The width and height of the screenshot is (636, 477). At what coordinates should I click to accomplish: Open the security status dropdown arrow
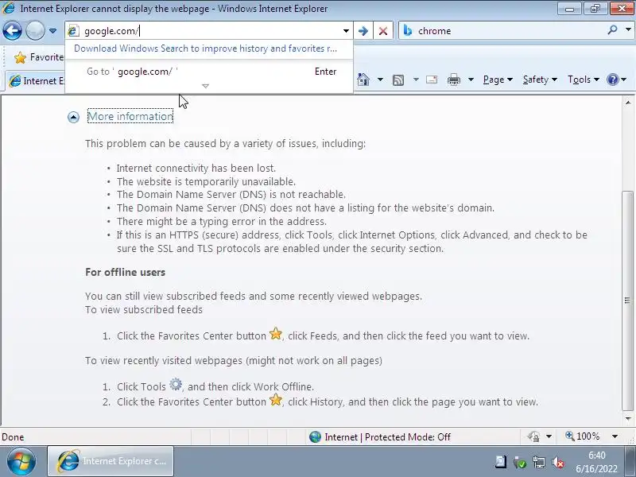(x=549, y=436)
